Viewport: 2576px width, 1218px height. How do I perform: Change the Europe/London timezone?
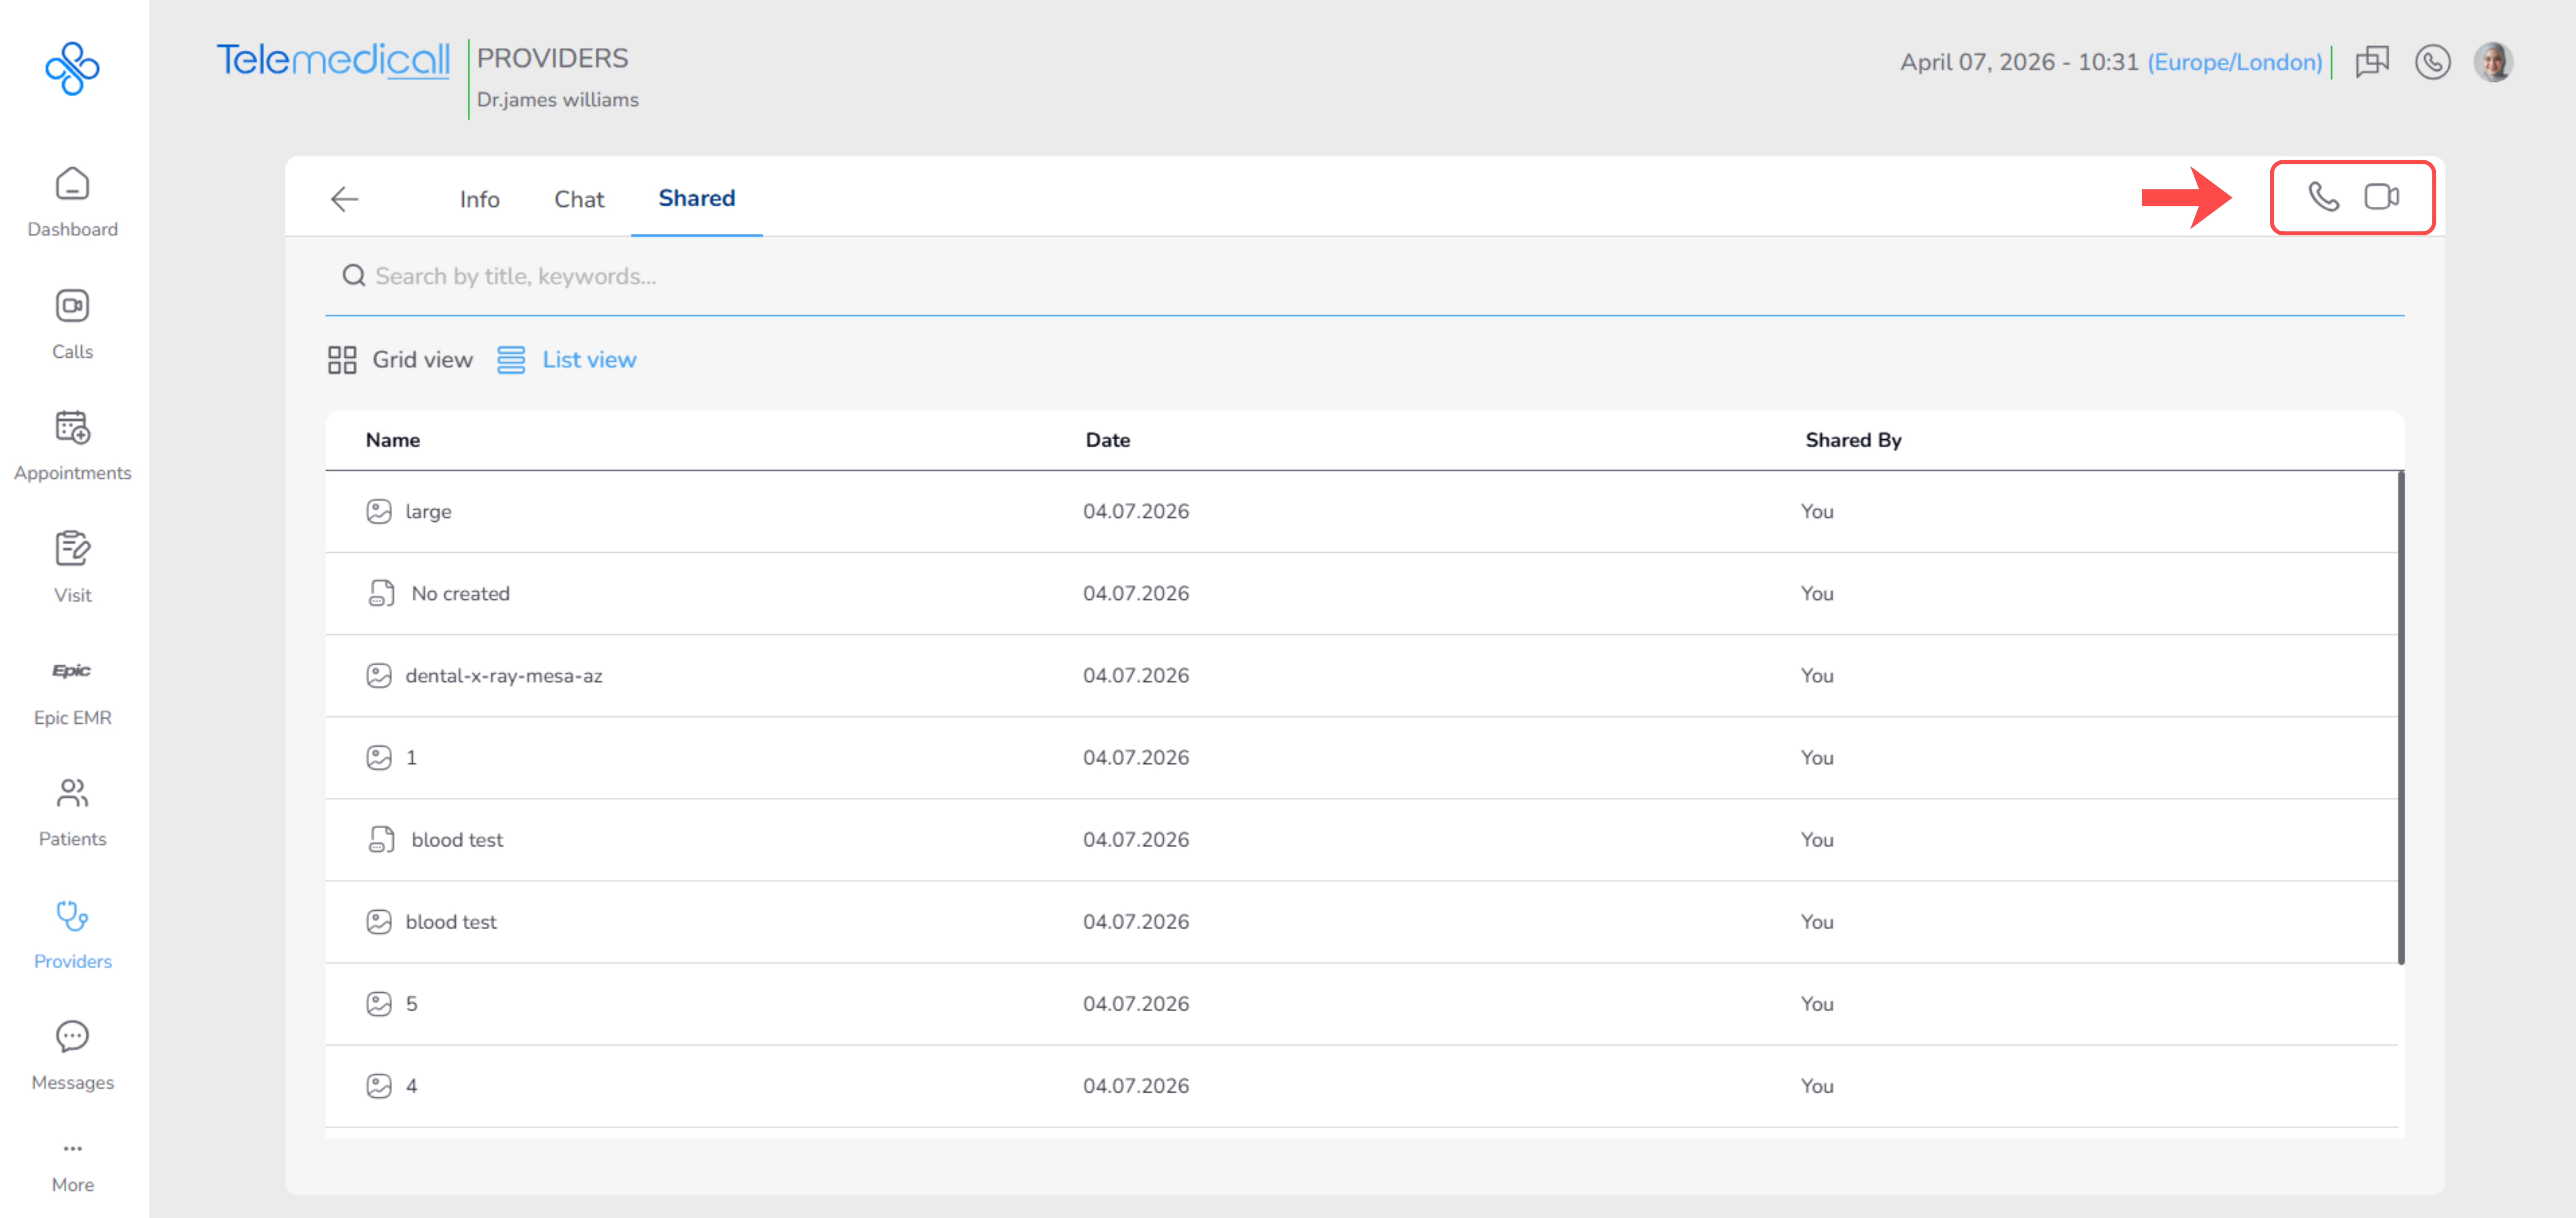click(2234, 62)
